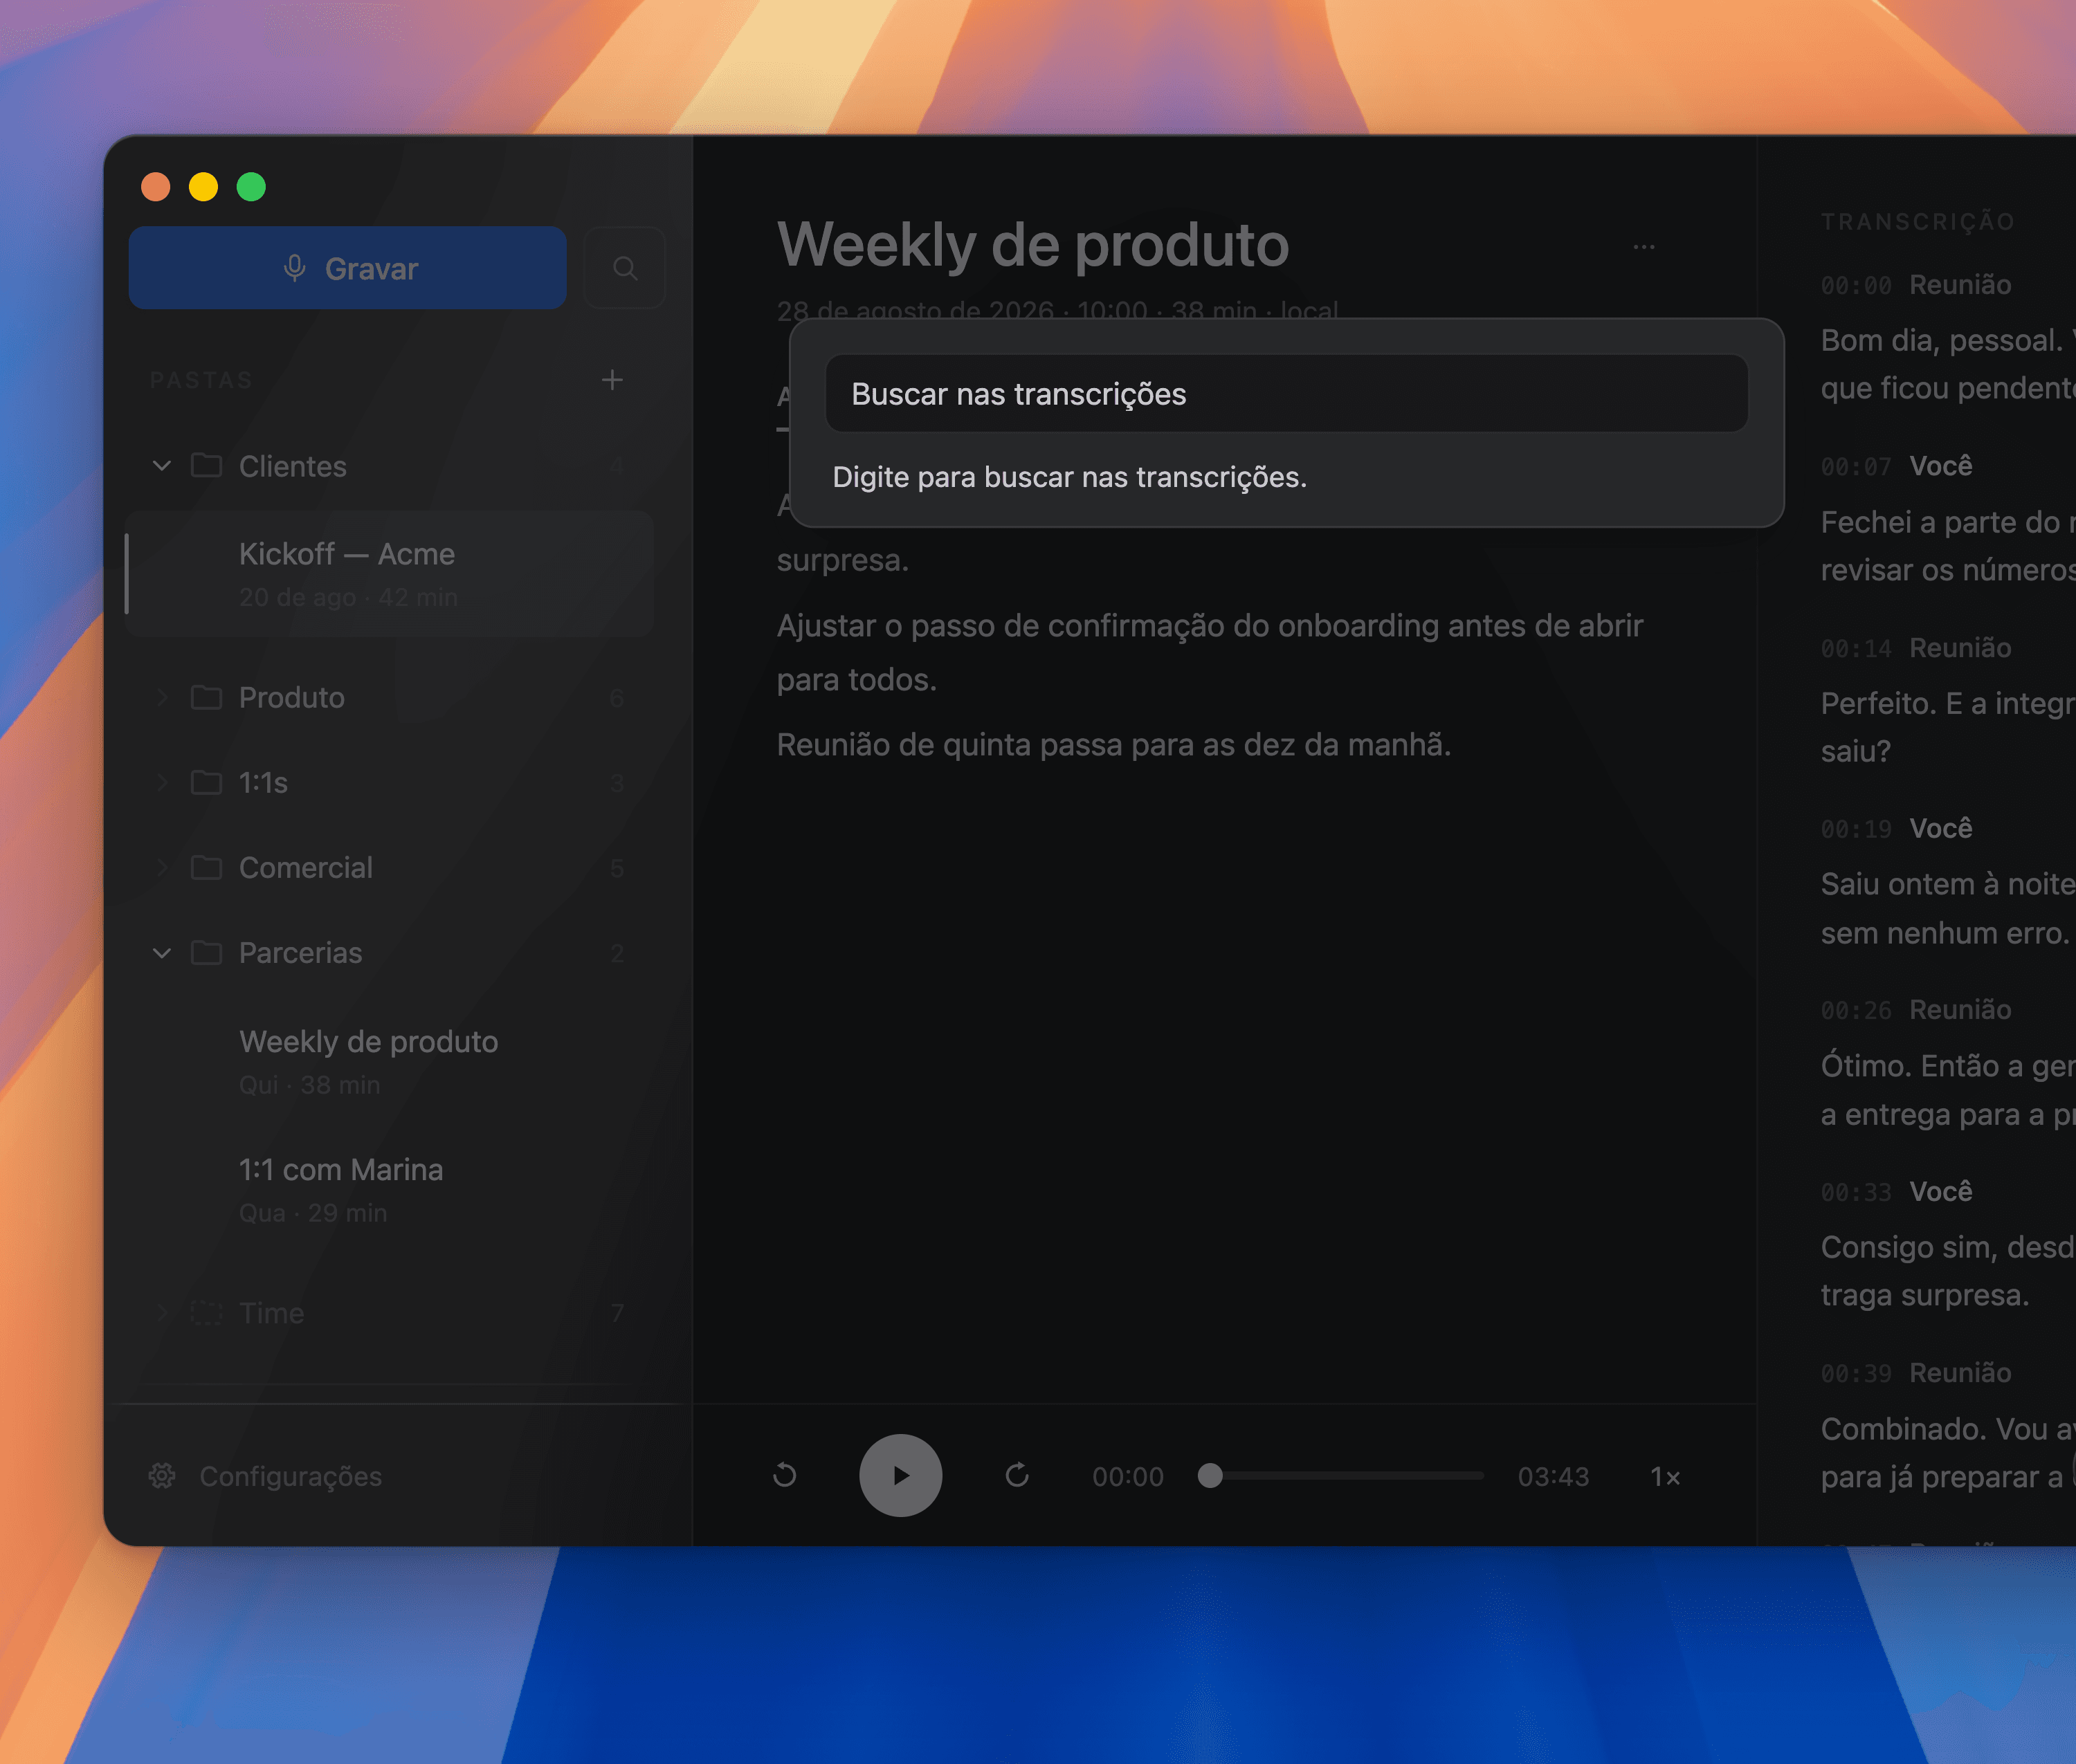Open the search magnifier icon
This screenshot has height=1764, width=2076.
[626, 268]
